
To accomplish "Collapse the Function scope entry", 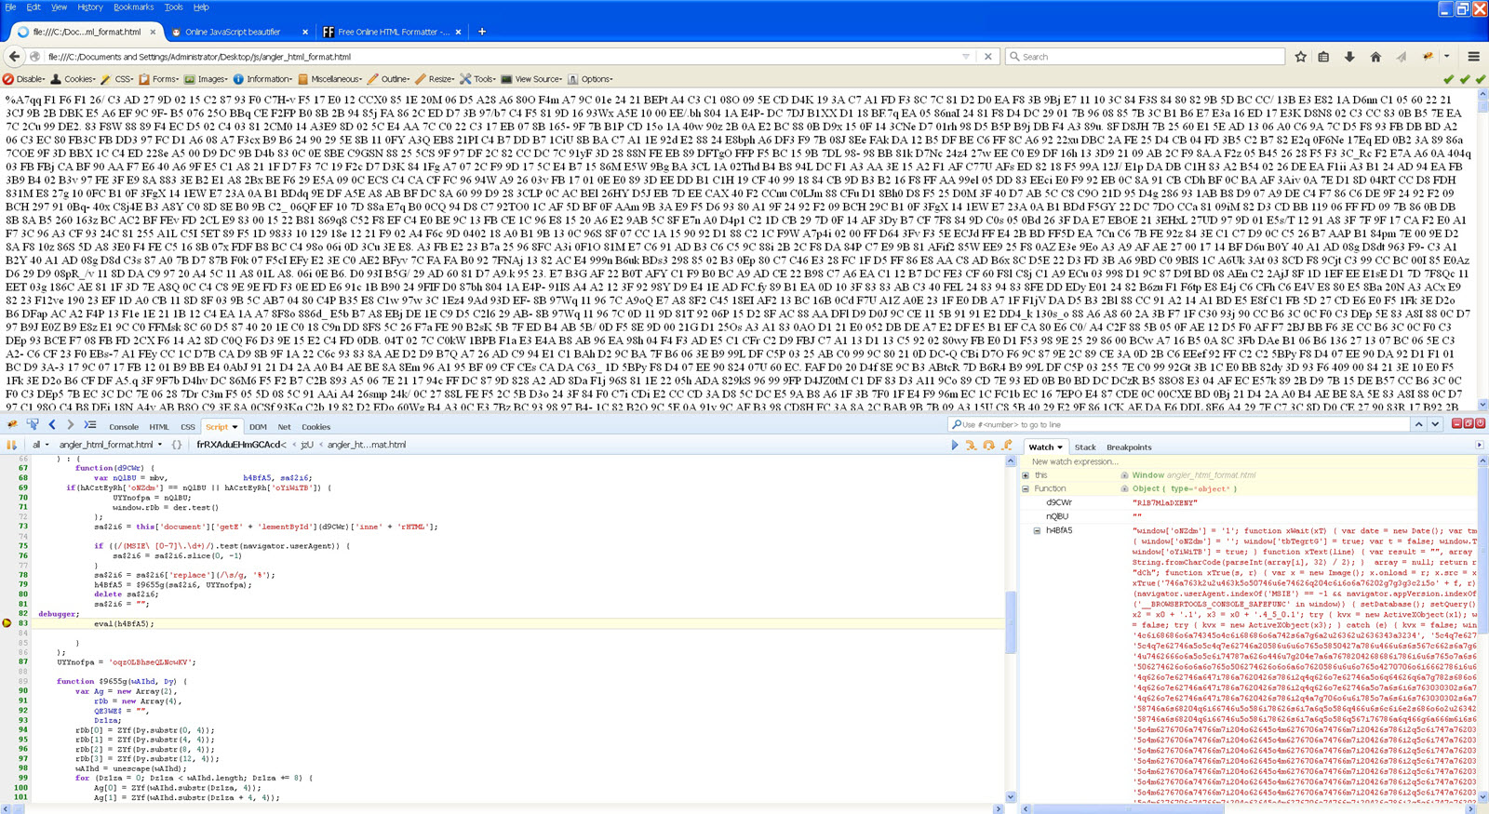I will pyautogui.click(x=1026, y=488).
